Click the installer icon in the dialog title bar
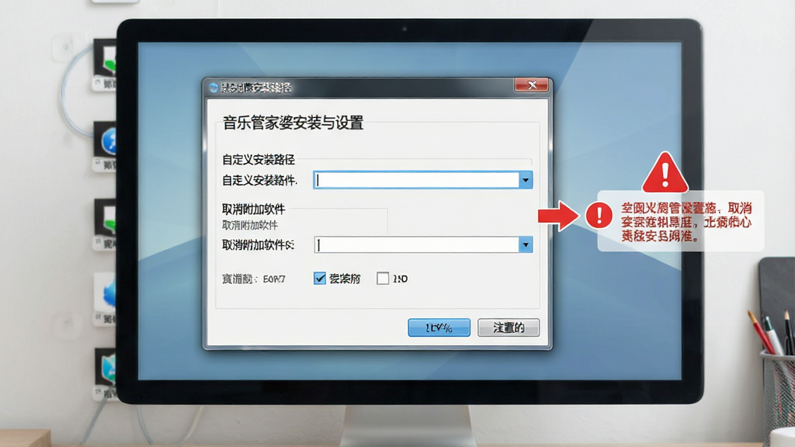The height and width of the screenshot is (447, 795). pos(214,88)
